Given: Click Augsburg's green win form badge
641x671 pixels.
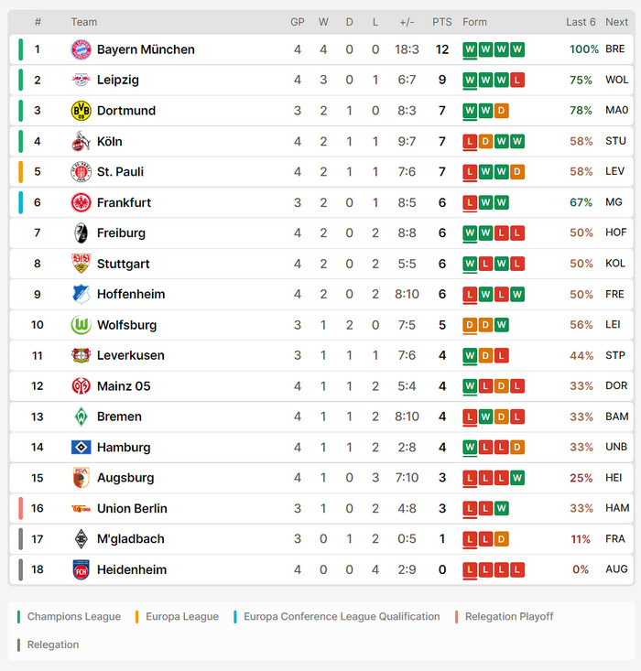Looking at the screenshot, I should (x=517, y=478).
